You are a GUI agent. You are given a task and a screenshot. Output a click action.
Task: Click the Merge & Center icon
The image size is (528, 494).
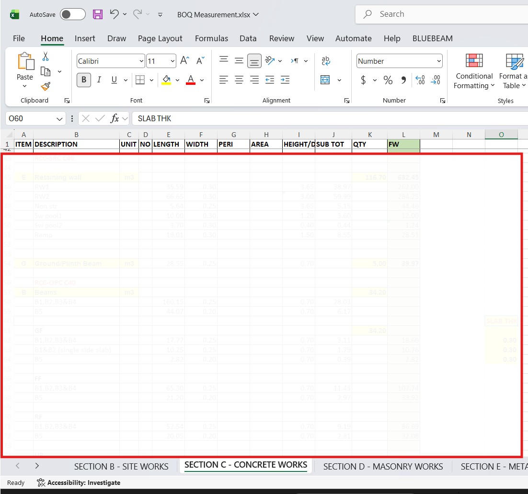coord(325,80)
